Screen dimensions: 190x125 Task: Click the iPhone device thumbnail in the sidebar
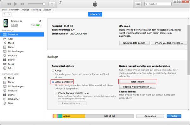pyautogui.click(x=6, y=23)
